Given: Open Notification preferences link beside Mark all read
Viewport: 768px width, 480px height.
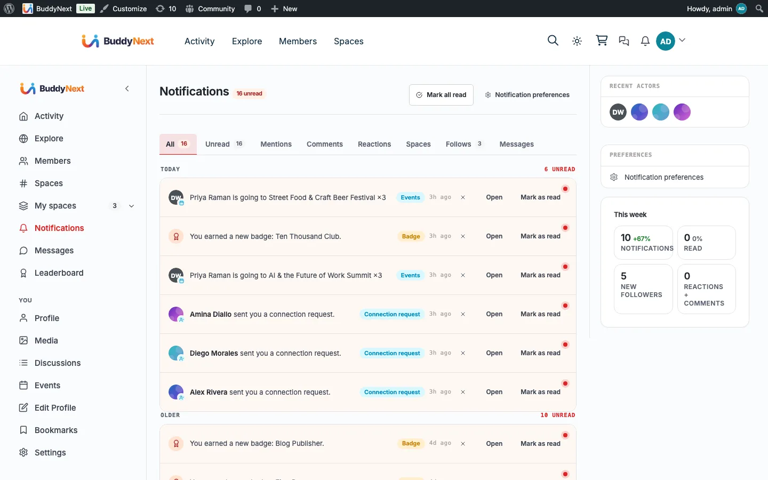Looking at the screenshot, I should tap(527, 95).
